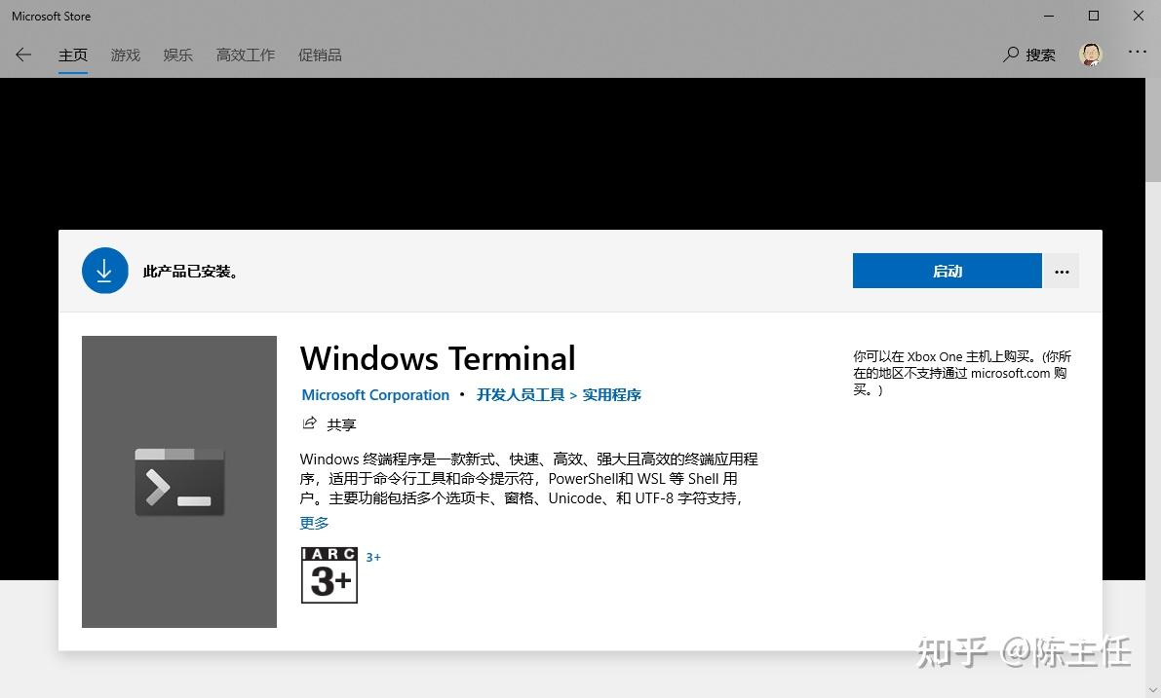Open the Windows Terminal app icon thumbnail
This screenshot has height=698, width=1161.
coord(179,481)
